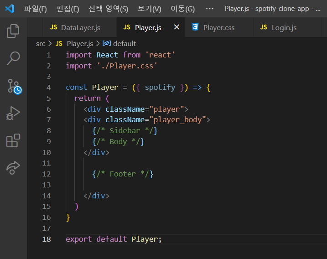
Task: Click the CSS icon on Player.css tab
Action: [195, 27]
